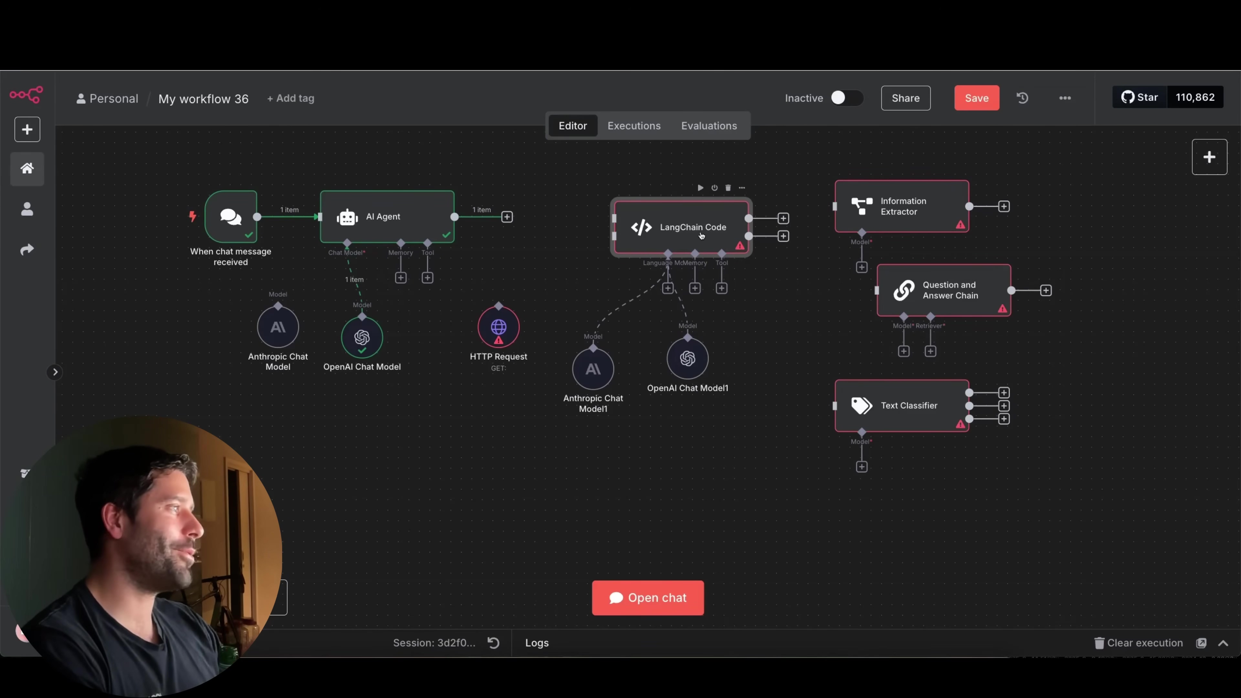The height and width of the screenshot is (698, 1241).
Task: Click the Open chat button
Action: pos(647,598)
